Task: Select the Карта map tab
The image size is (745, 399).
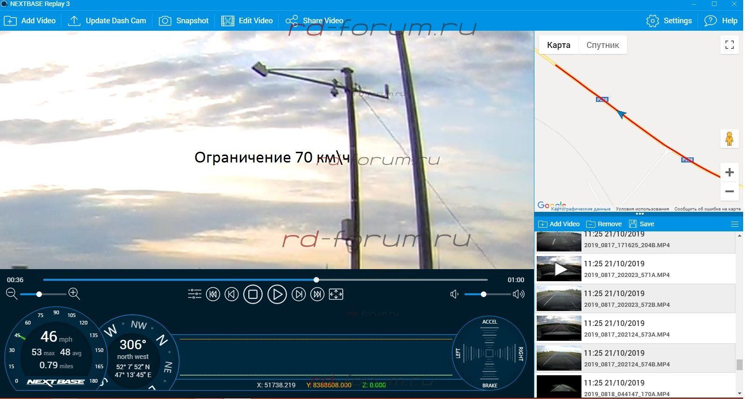Action: pos(559,45)
